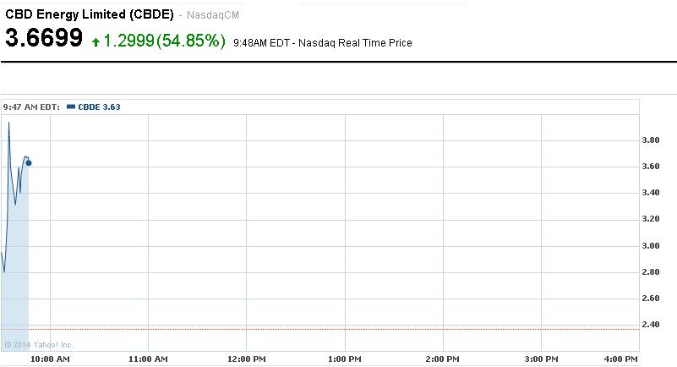677x367 pixels.
Task: Click the large 3.6699 price value
Action: 44,39
